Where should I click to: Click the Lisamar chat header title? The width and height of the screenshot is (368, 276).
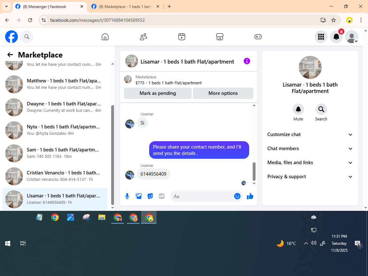pyautogui.click(x=187, y=62)
